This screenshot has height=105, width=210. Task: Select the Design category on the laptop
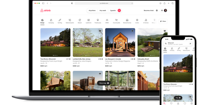(42, 21)
